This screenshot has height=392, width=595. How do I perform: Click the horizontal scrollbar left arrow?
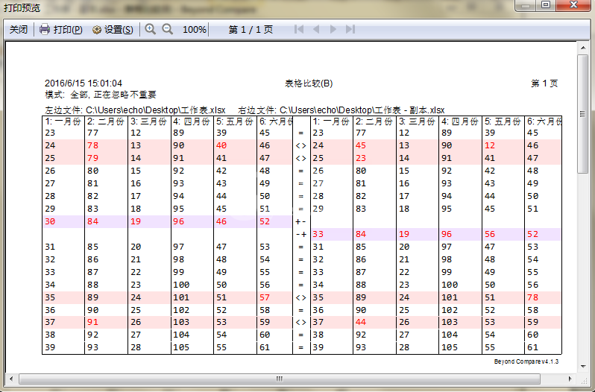pyautogui.click(x=11, y=379)
